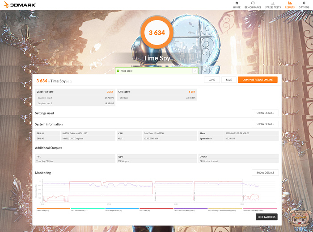Expand Settings used with Show Details
Image resolution: width=313 pixels, height=232 pixels.
[x=265, y=113]
